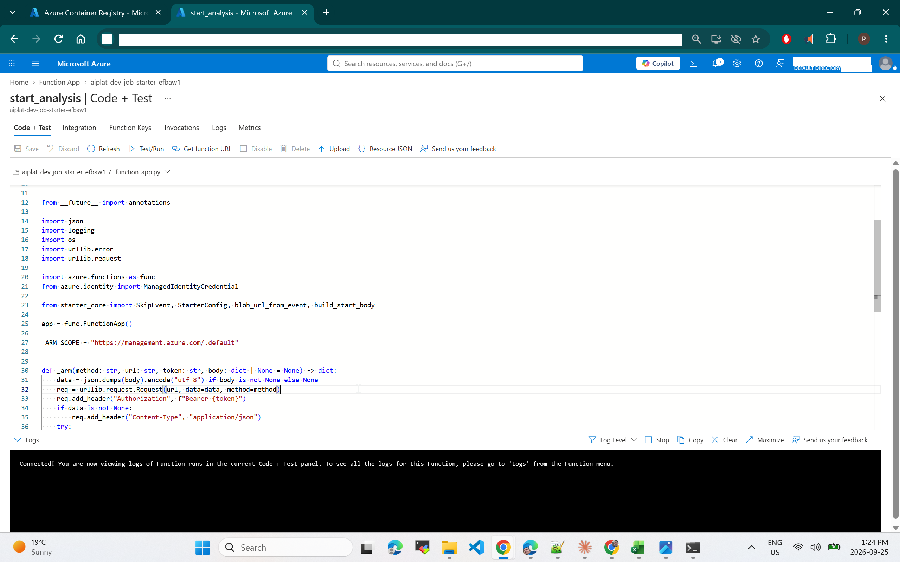The image size is (900, 562).
Task: Open aiplat-dev-job-starter-efbaw1 breadcrumb link
Action: click(x=135, y=82)
